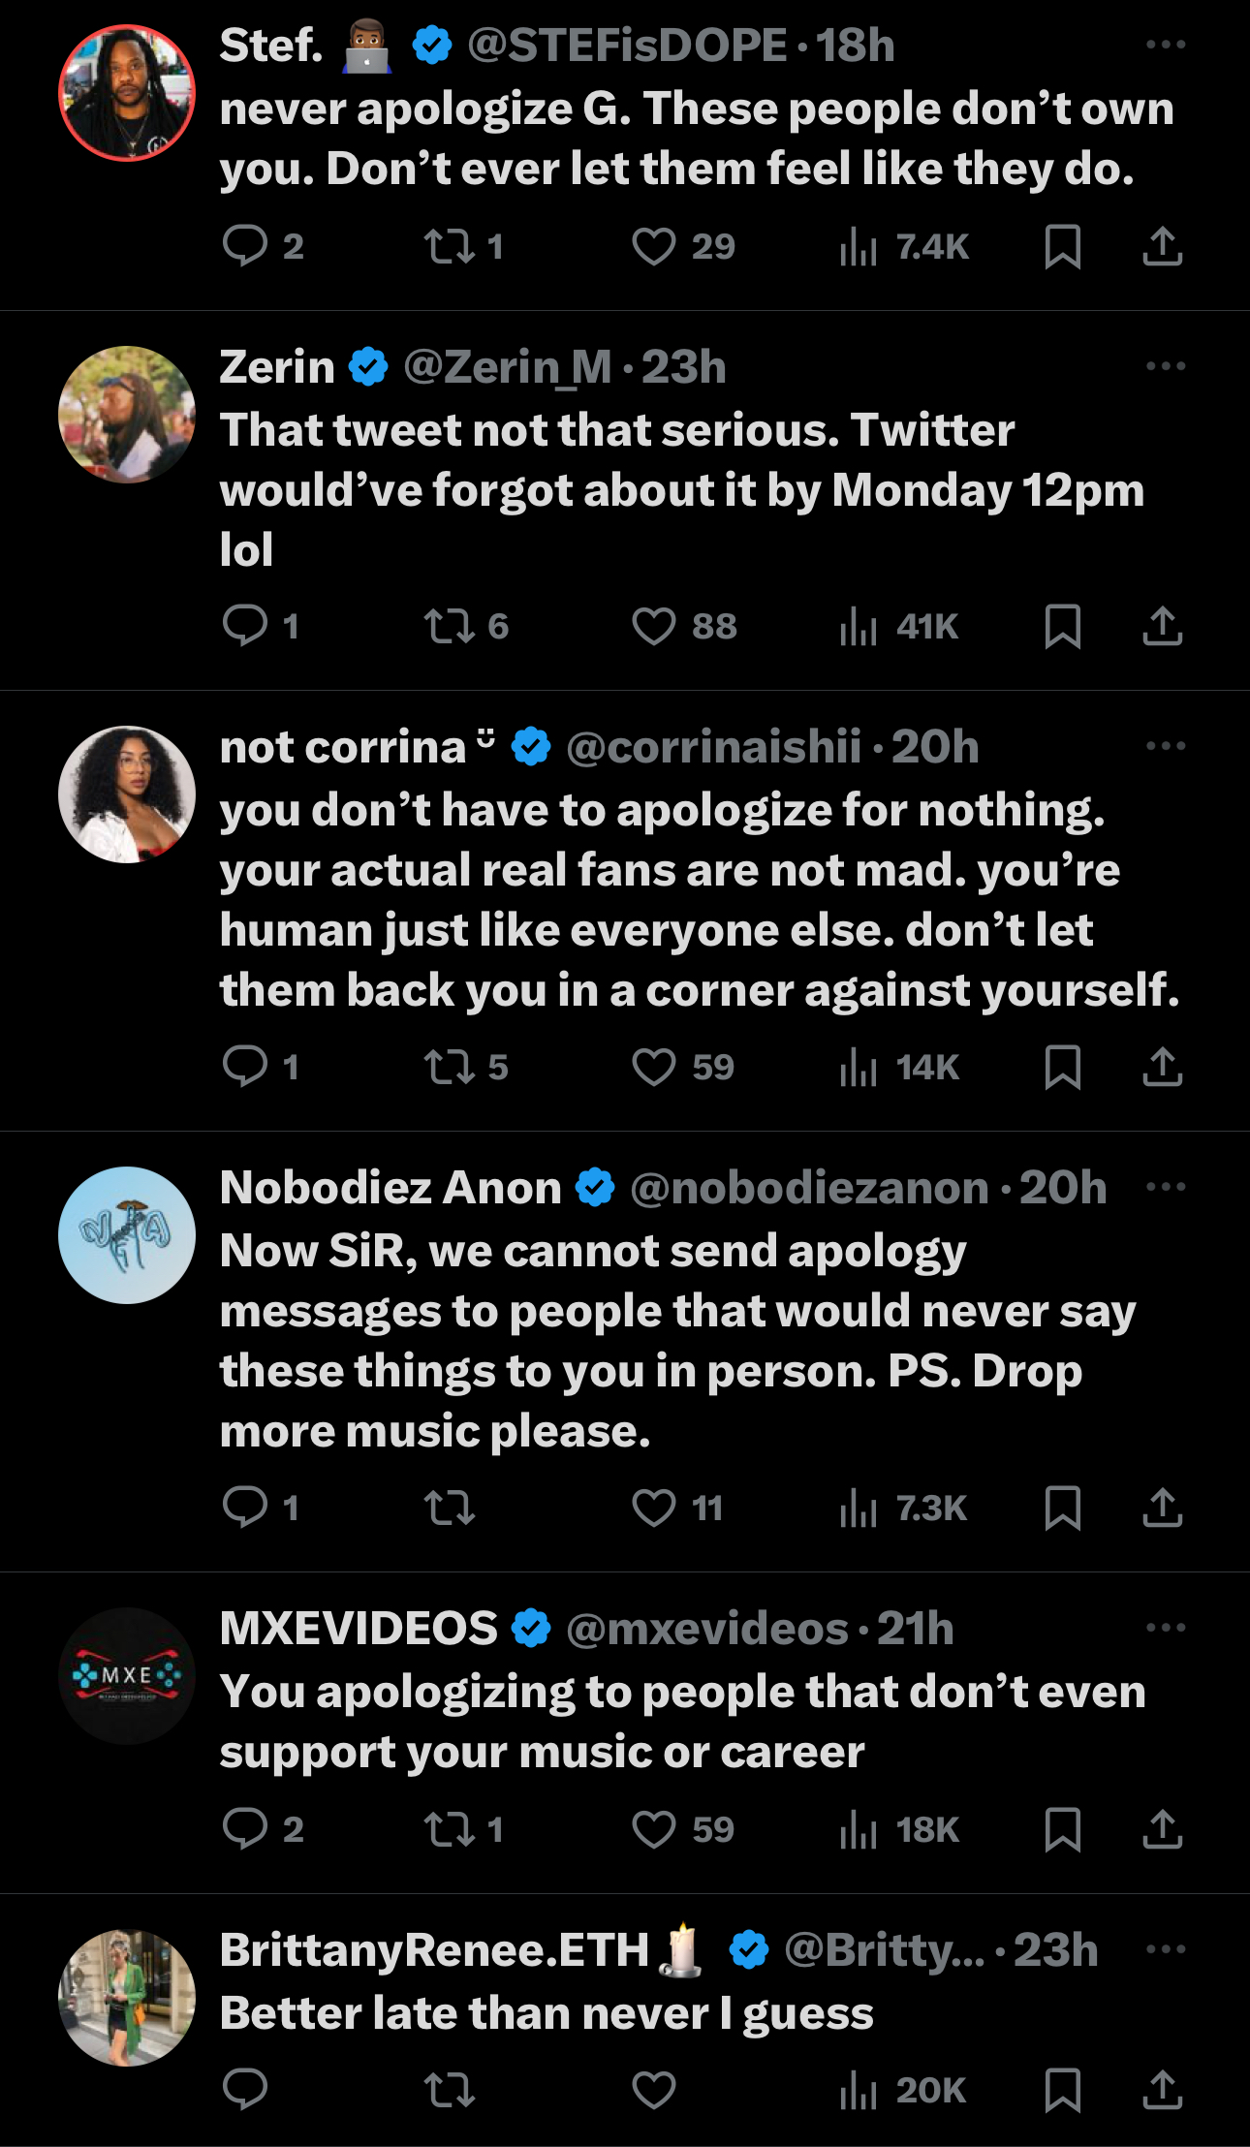
Task: Retweet Zerin's tweet
Action: [x=450, y=627]
